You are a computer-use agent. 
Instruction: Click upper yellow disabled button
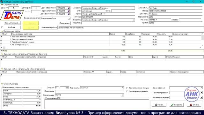31,23
